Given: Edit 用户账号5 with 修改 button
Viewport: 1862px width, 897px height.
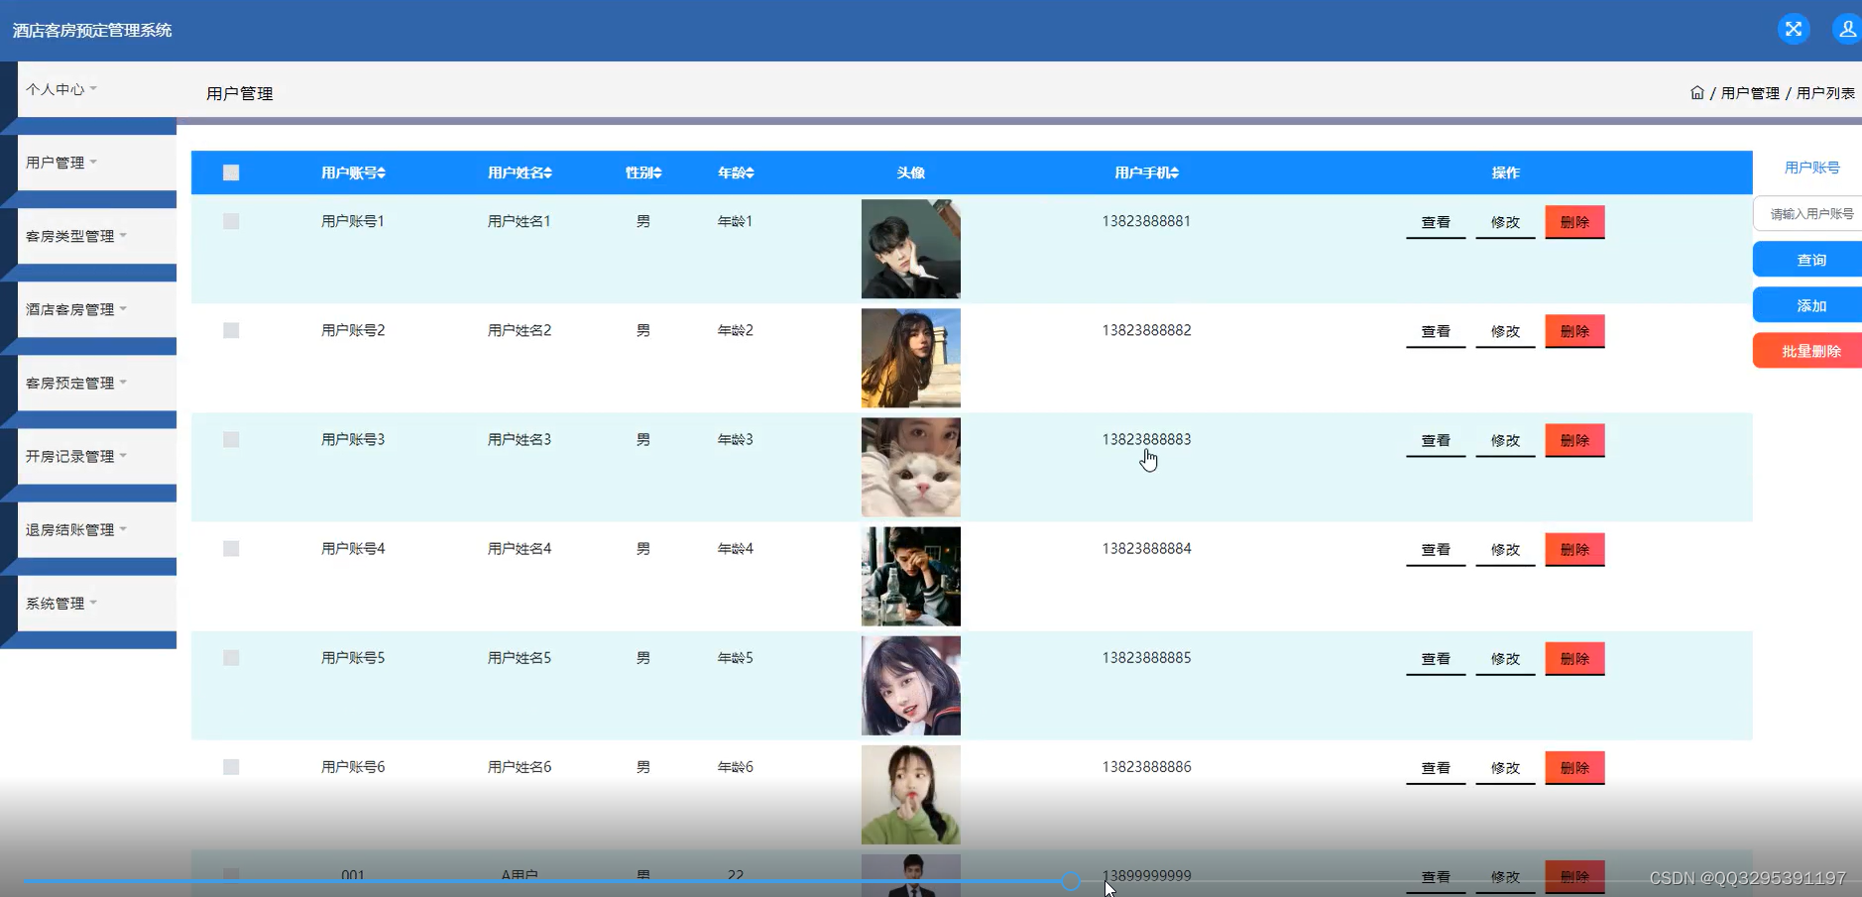Looking at the screenshot, I should [1505, 658].
